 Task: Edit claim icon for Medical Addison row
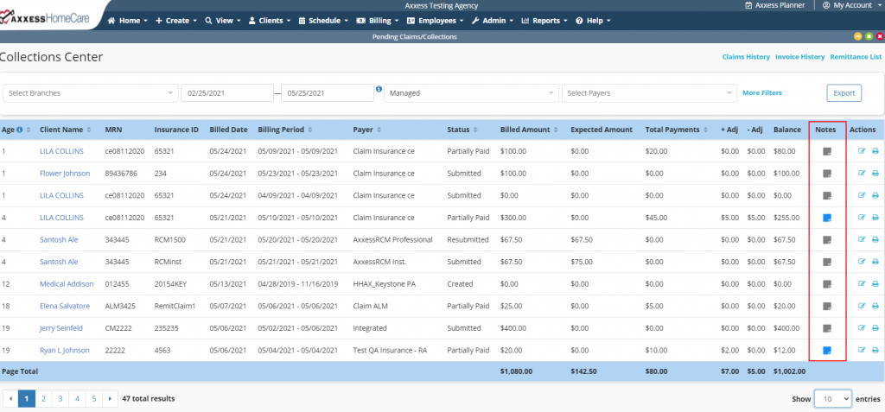coord(862,284)
